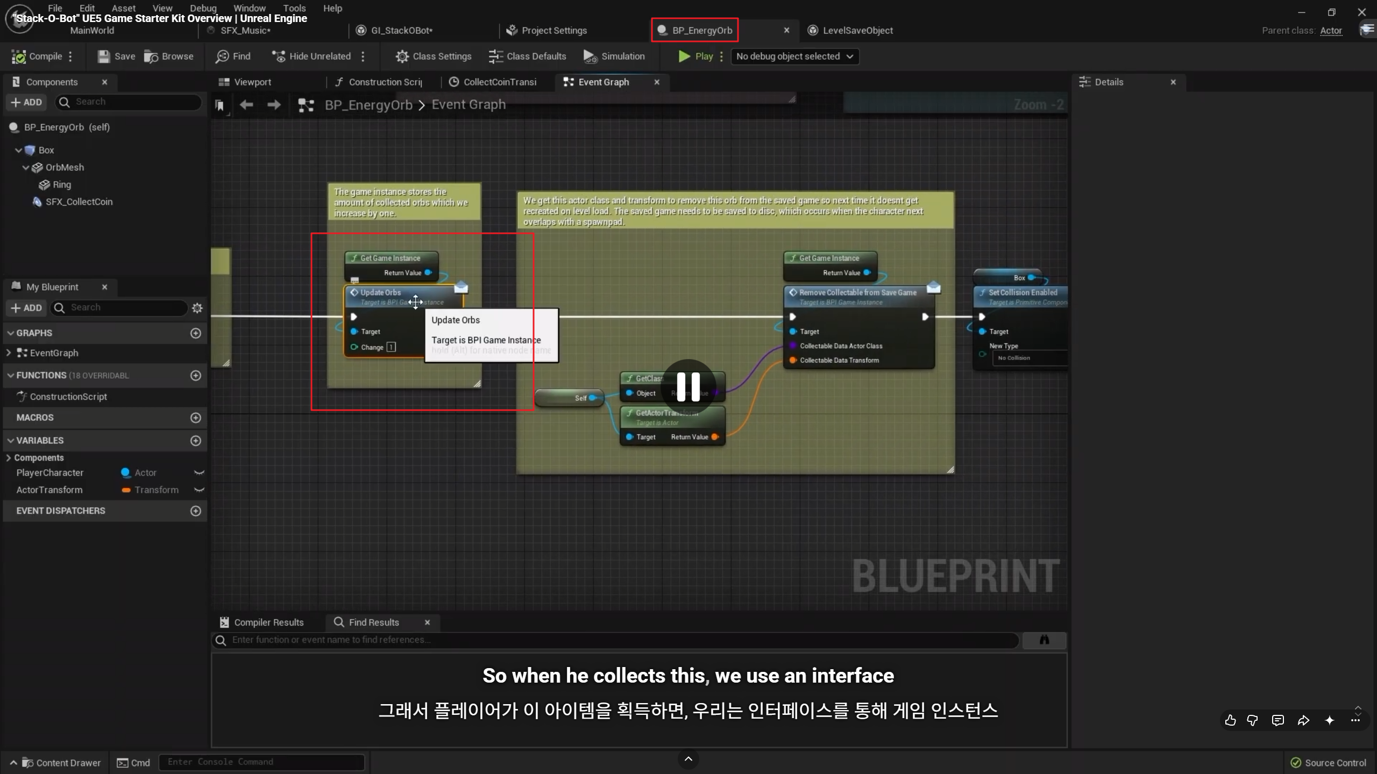Add a new variable
Image resolution: width=1377 pixels, height=774 pixels.
(196, 441)
